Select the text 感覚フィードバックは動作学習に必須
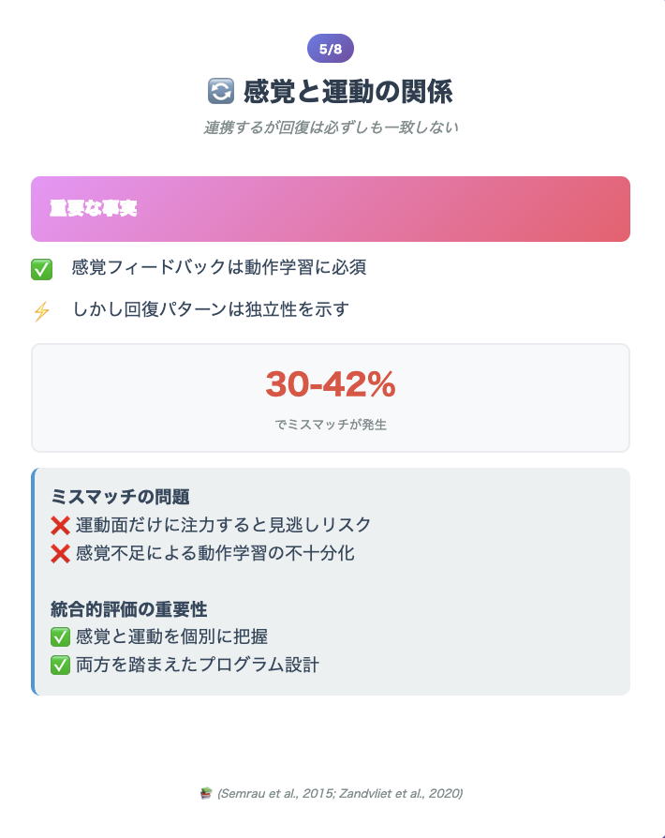 (219, 267)
